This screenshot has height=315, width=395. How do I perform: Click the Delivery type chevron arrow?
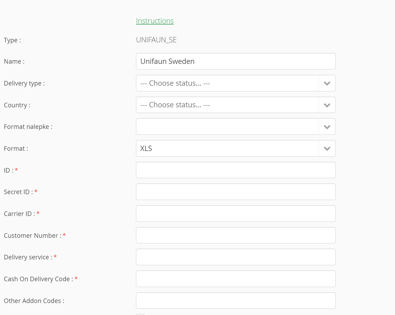[x=327, y=83]
